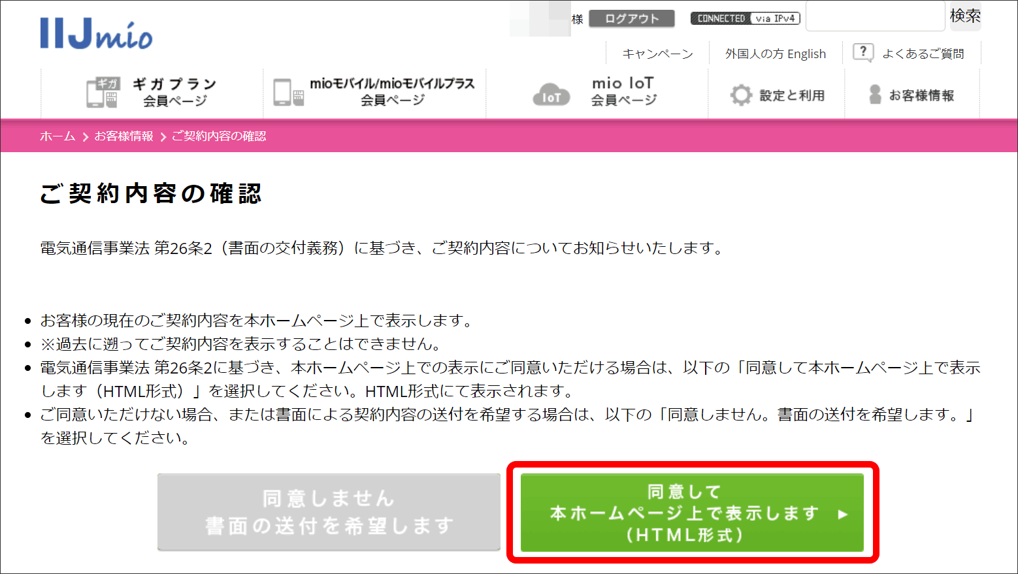
Task: Click the search text field
Action: (875, 16)
